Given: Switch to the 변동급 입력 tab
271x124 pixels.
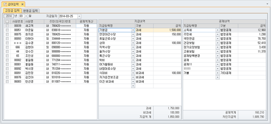Looking at the screenshot, I should coord(31,11).
